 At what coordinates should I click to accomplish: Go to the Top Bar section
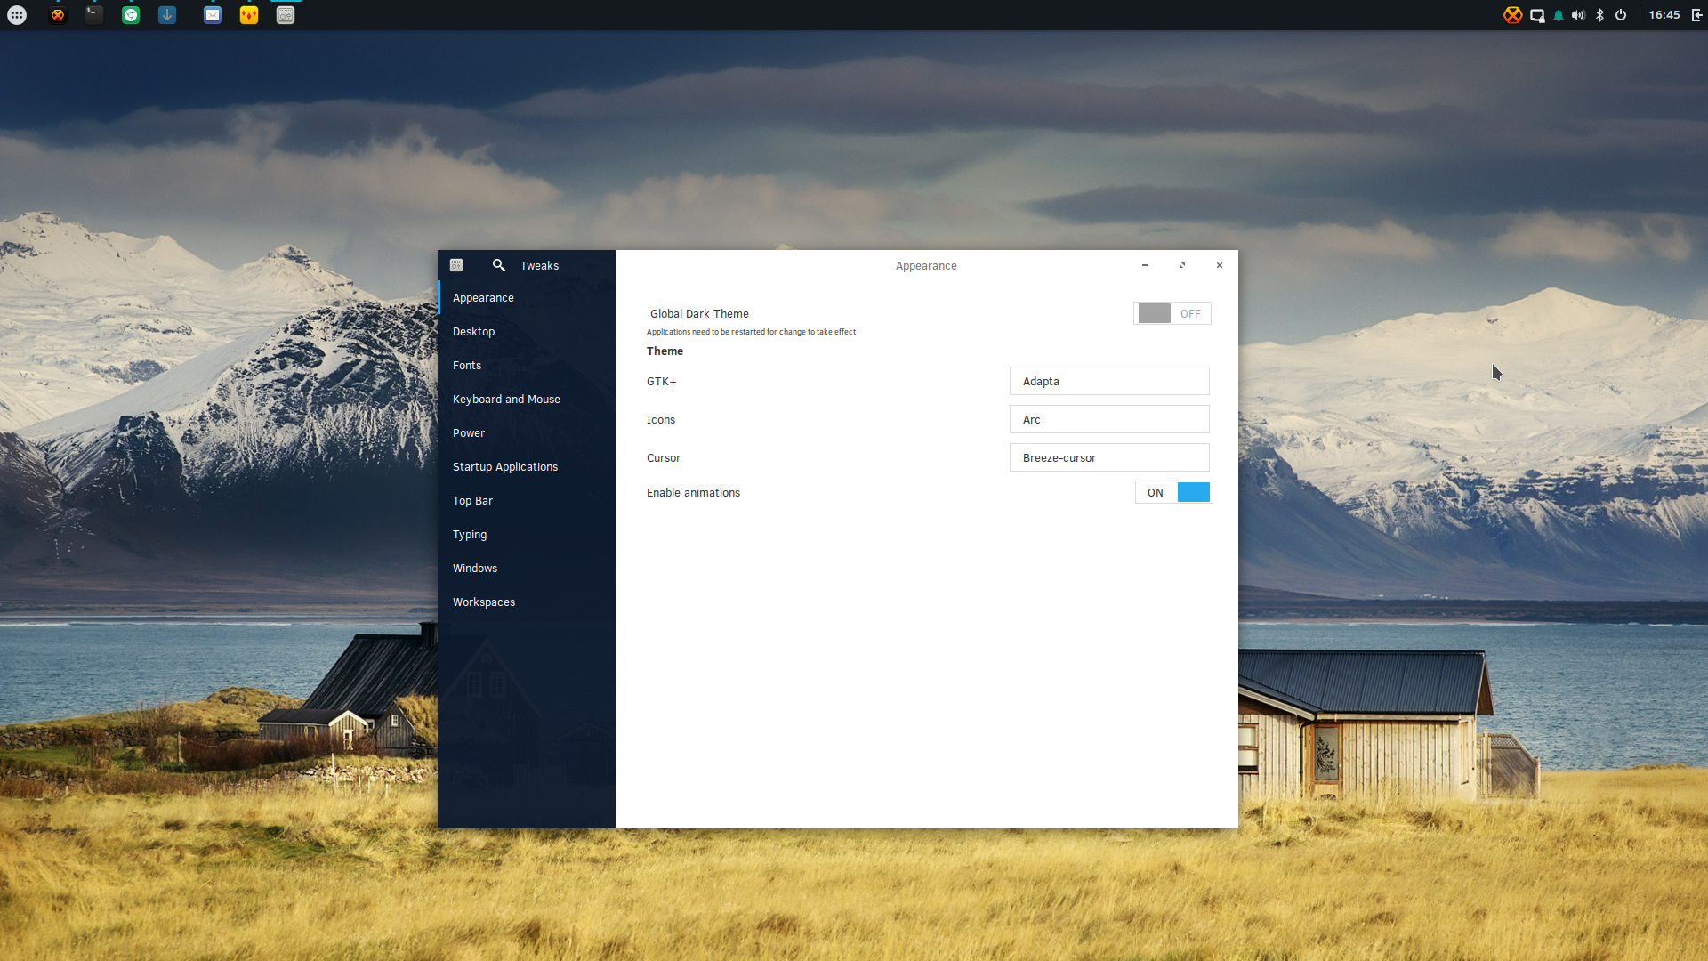(527, 501)
